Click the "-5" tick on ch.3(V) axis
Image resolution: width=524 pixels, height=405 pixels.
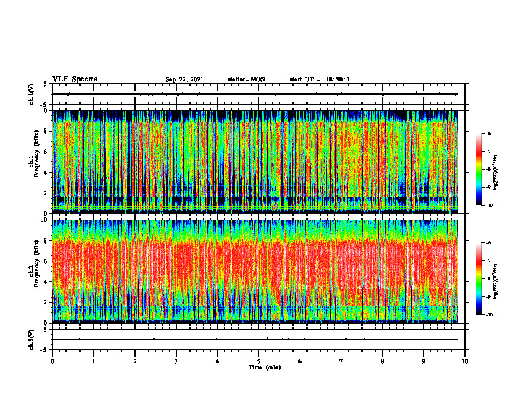(x=44, y=350)
